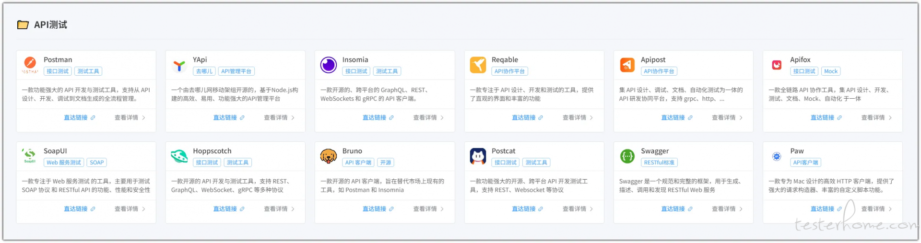Viewport: 921px width, 243px height.
Task: Click the YApi logo icon
Action: pos(179,65)
